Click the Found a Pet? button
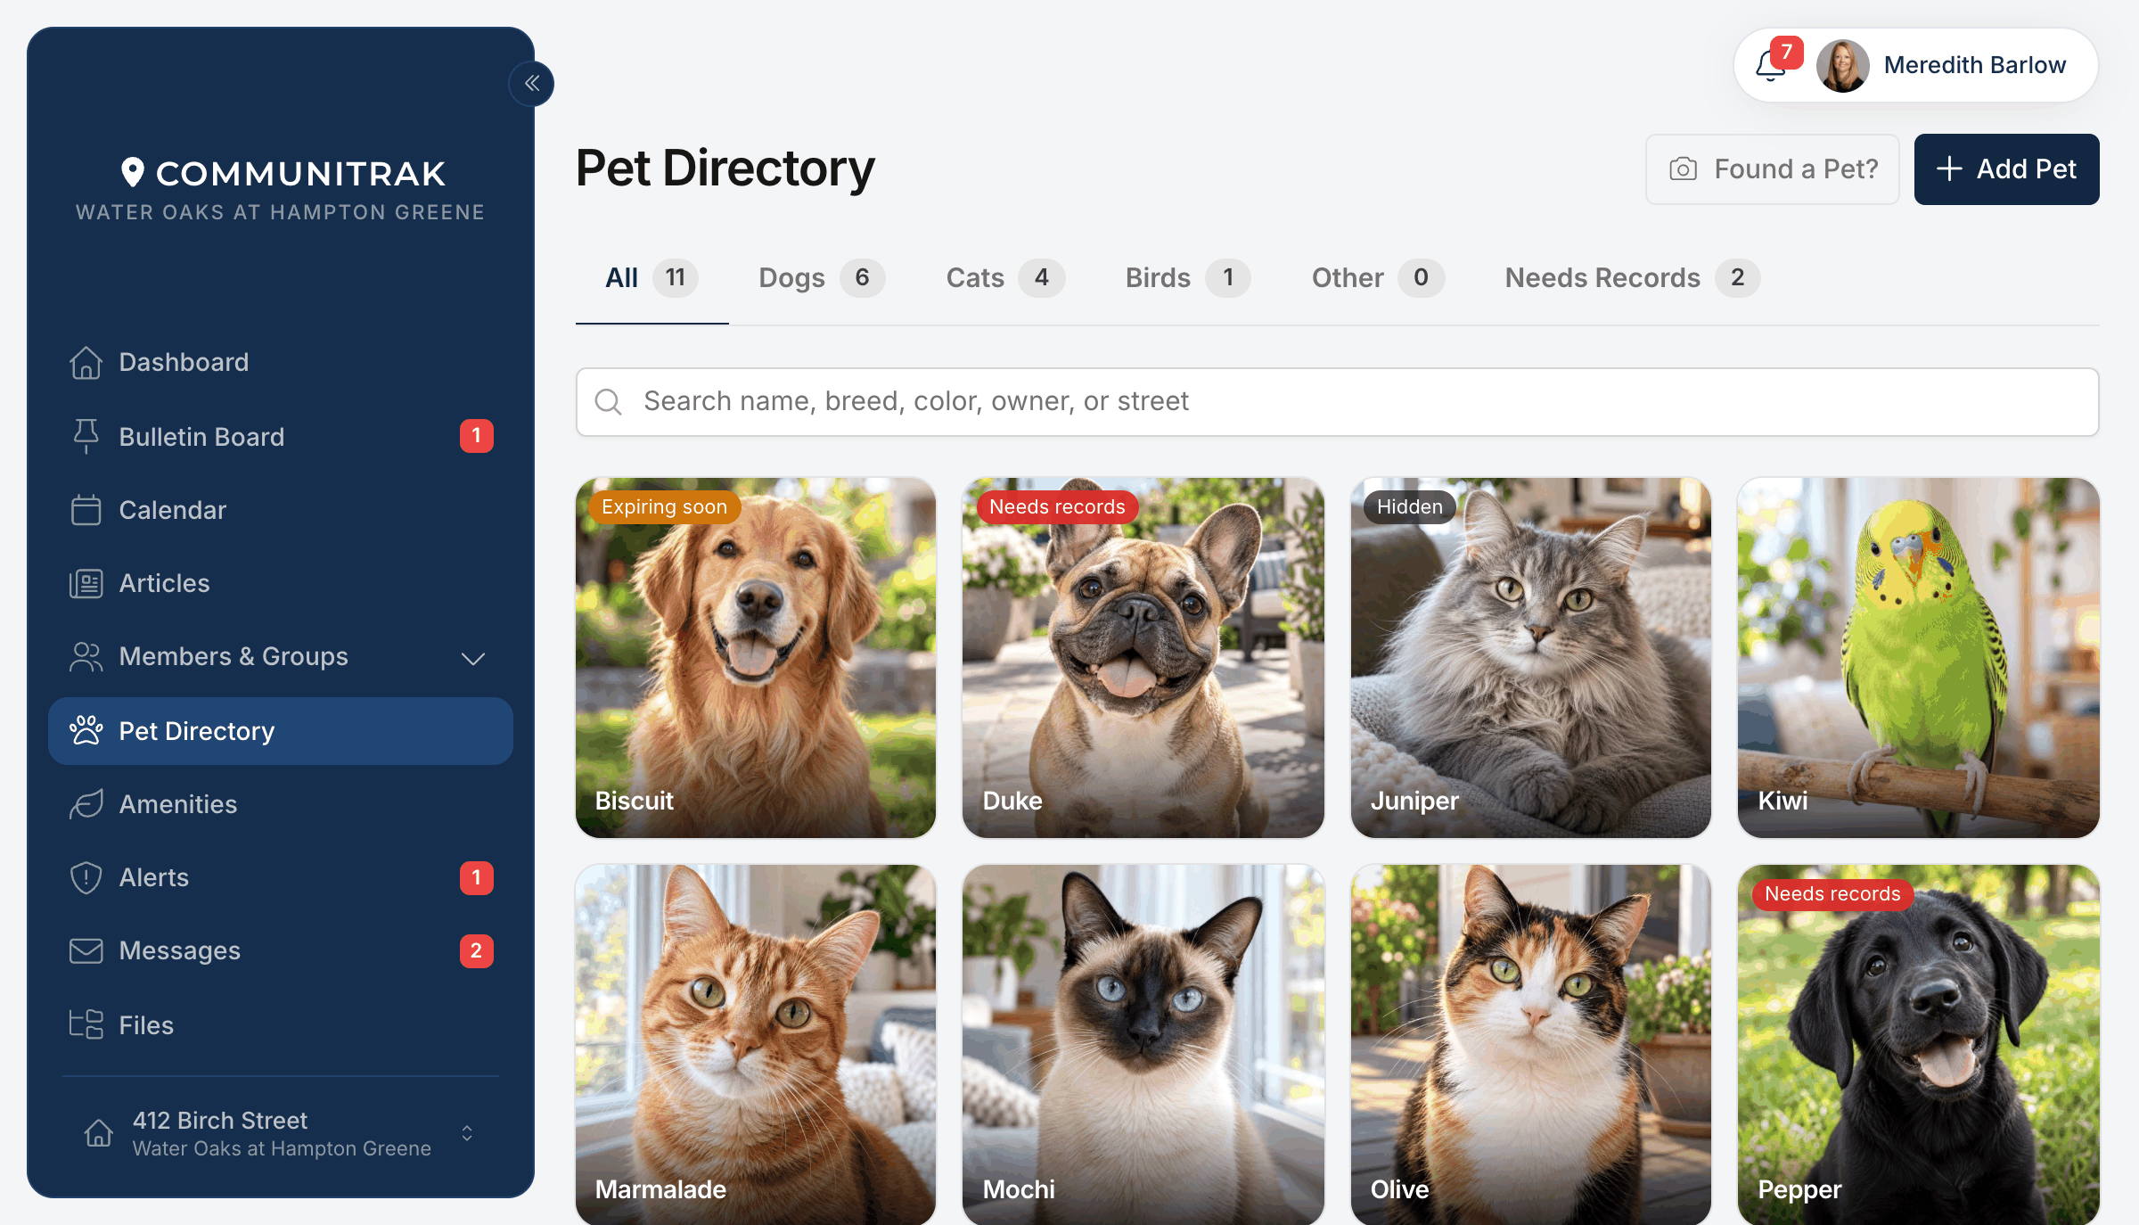The image size is (2139, 1225). point(1773,169)
